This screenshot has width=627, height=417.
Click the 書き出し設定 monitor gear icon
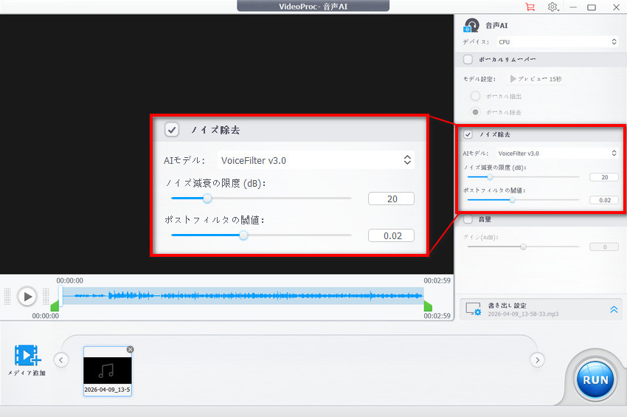473,309
